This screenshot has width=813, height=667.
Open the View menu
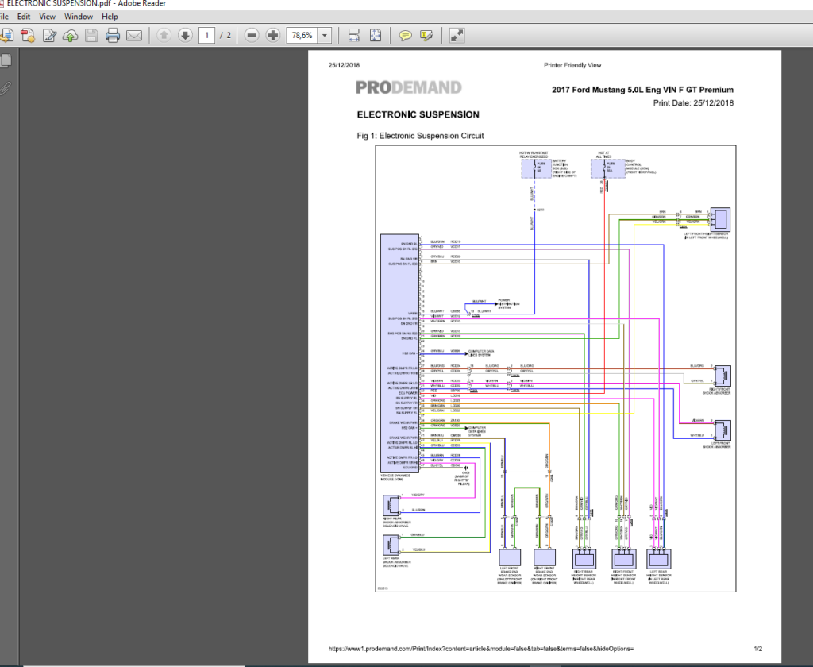[47, 17]
